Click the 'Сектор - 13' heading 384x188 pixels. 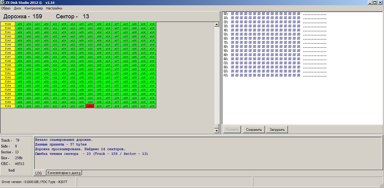pos(72,16)
